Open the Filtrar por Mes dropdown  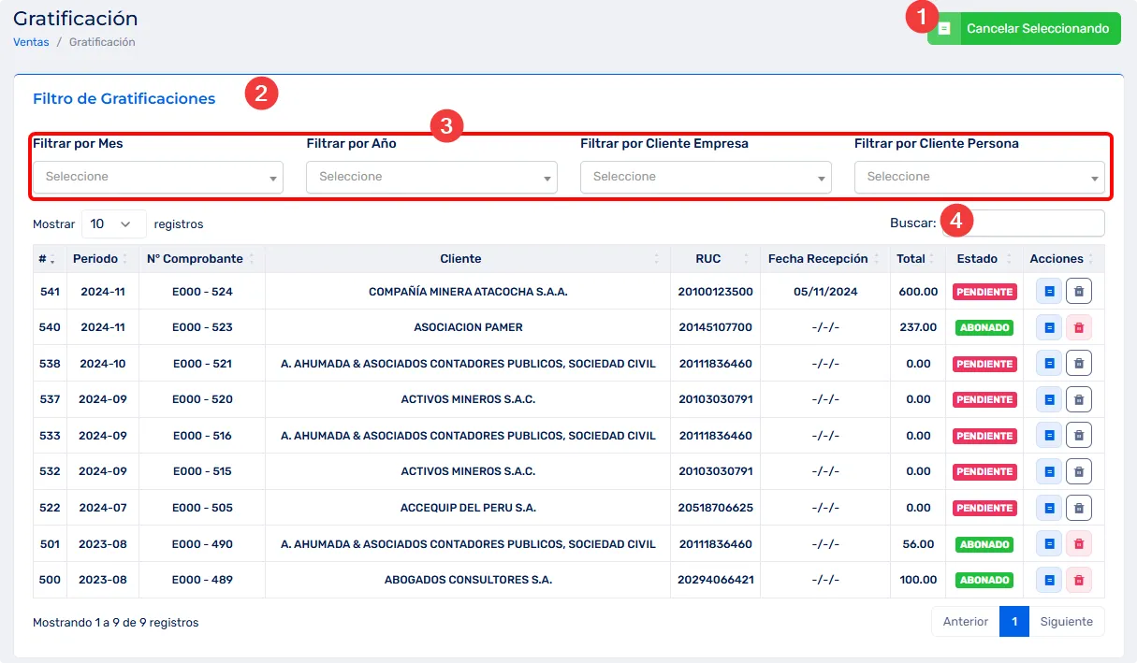click(x=158, y=177)
